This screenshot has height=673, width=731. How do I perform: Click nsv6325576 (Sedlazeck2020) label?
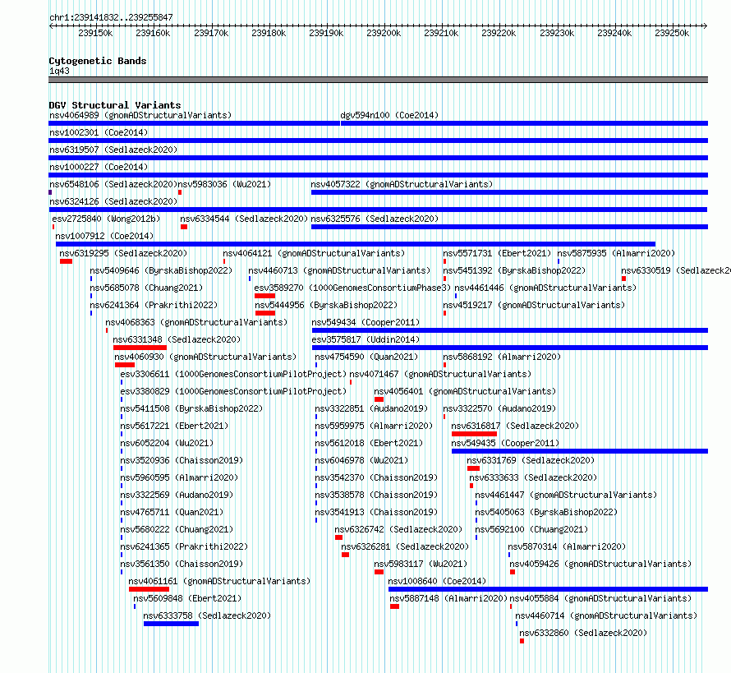[x=375, y=219]
